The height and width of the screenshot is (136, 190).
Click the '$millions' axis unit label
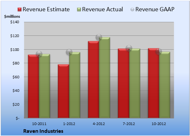coord(12,16)
